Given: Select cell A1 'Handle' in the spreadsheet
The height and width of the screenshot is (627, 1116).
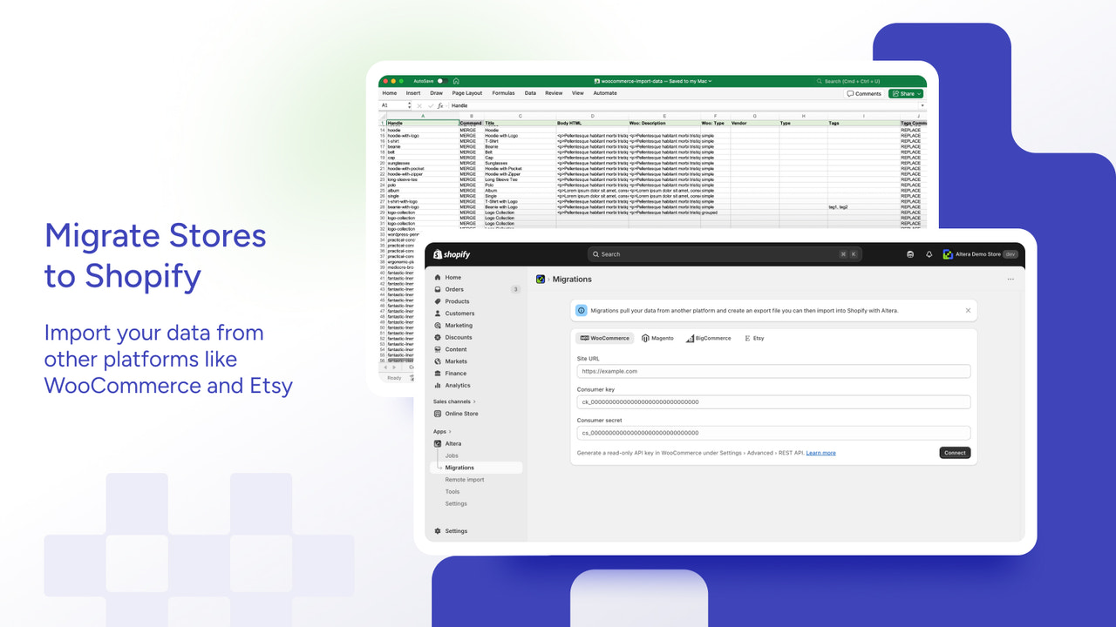Looking at the screenshot, I should (x=423, y=123).
